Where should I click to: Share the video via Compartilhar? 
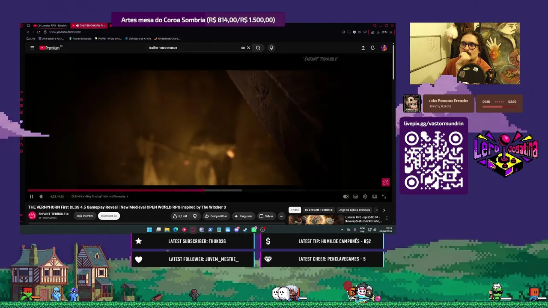point(216,216)
